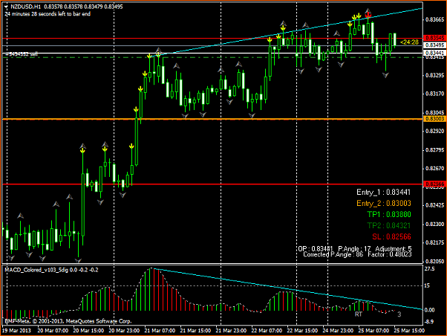447x336 pixels.
Task: Click the OP : 0.83441 P.Angle info line
Action: [x=355, y=248]
